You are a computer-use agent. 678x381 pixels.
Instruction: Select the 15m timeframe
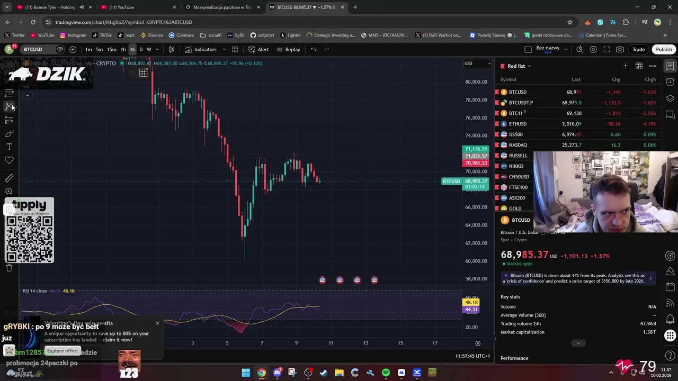point(112,49)
